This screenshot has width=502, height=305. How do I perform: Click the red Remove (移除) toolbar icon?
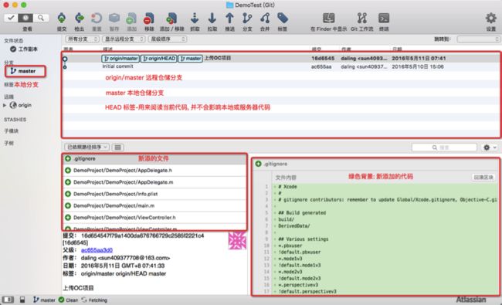pos(149,19)
